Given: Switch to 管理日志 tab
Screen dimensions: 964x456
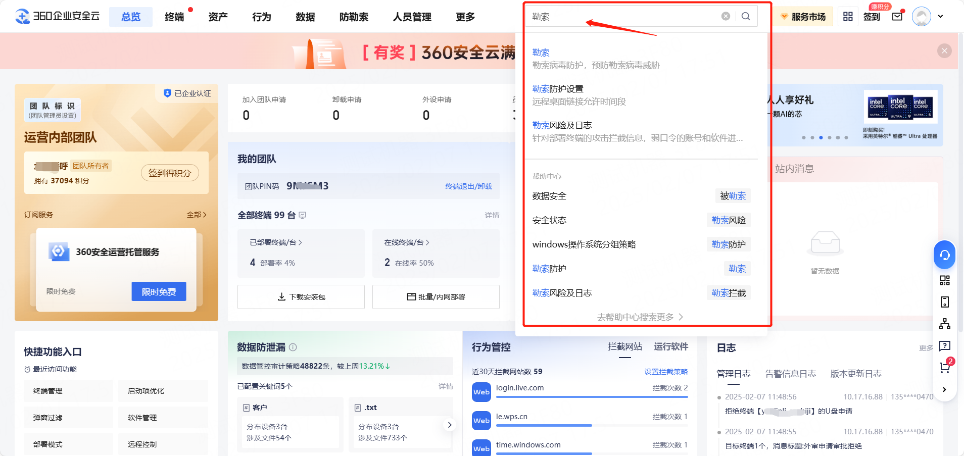Looking at the screenshot, I should pos(734,374).
